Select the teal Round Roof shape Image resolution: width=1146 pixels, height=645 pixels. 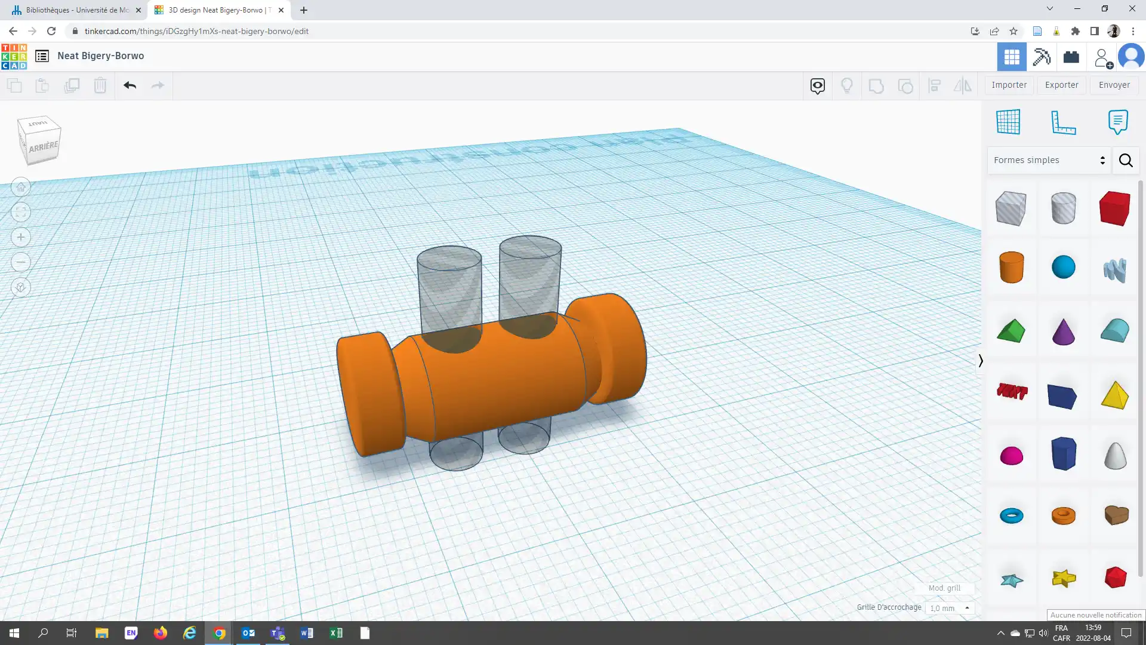[x=1114, y=330]
